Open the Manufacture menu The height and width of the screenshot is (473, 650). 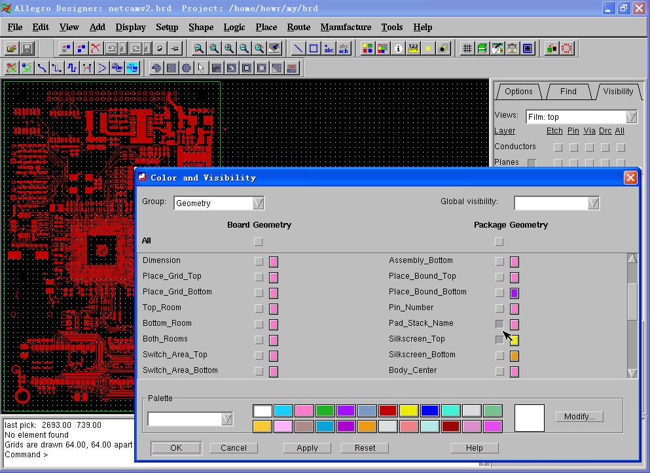(x=346, y=27)
